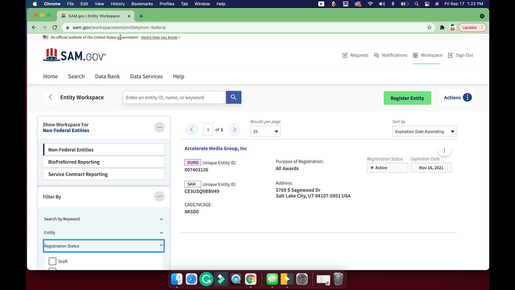Click Nov 16, 2021 expiration date
The image size is (515, 290).
[431, 168]
